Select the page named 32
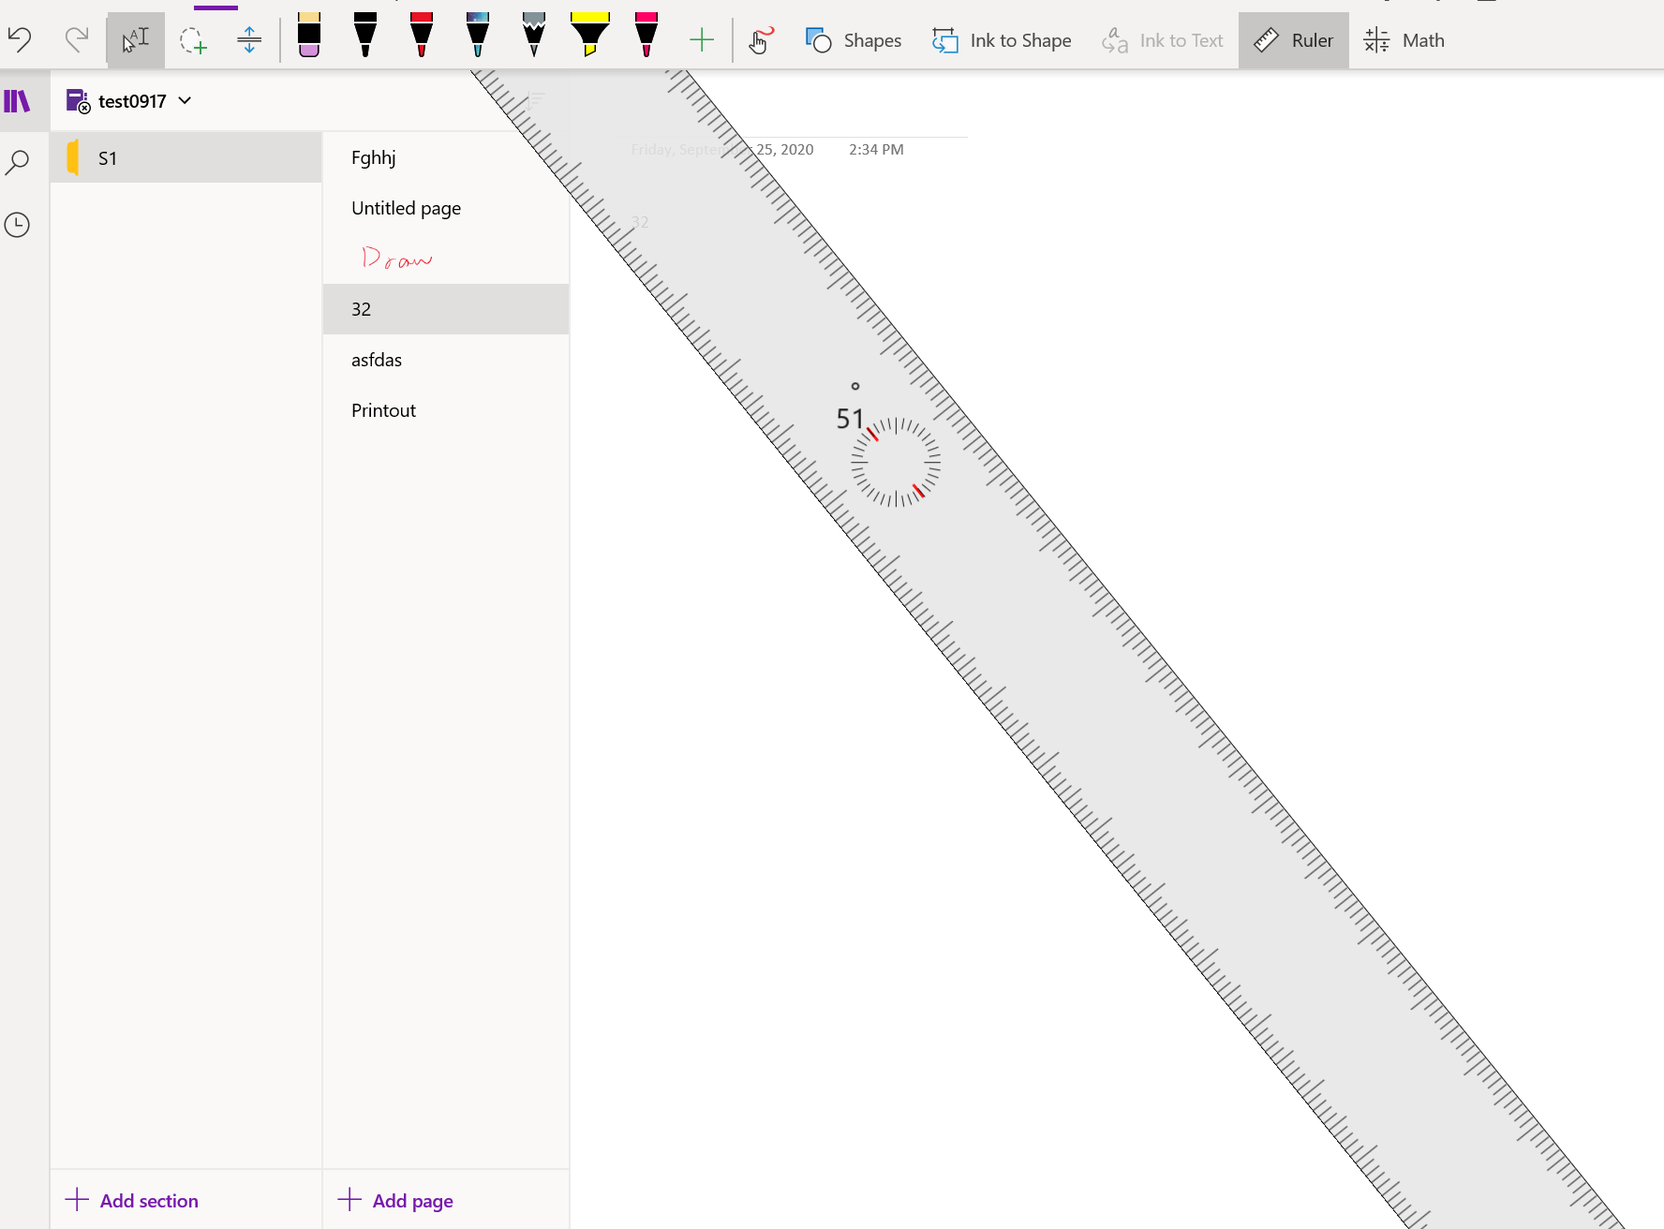The height and width of the screenshot is (1229, 1664). 446,309
